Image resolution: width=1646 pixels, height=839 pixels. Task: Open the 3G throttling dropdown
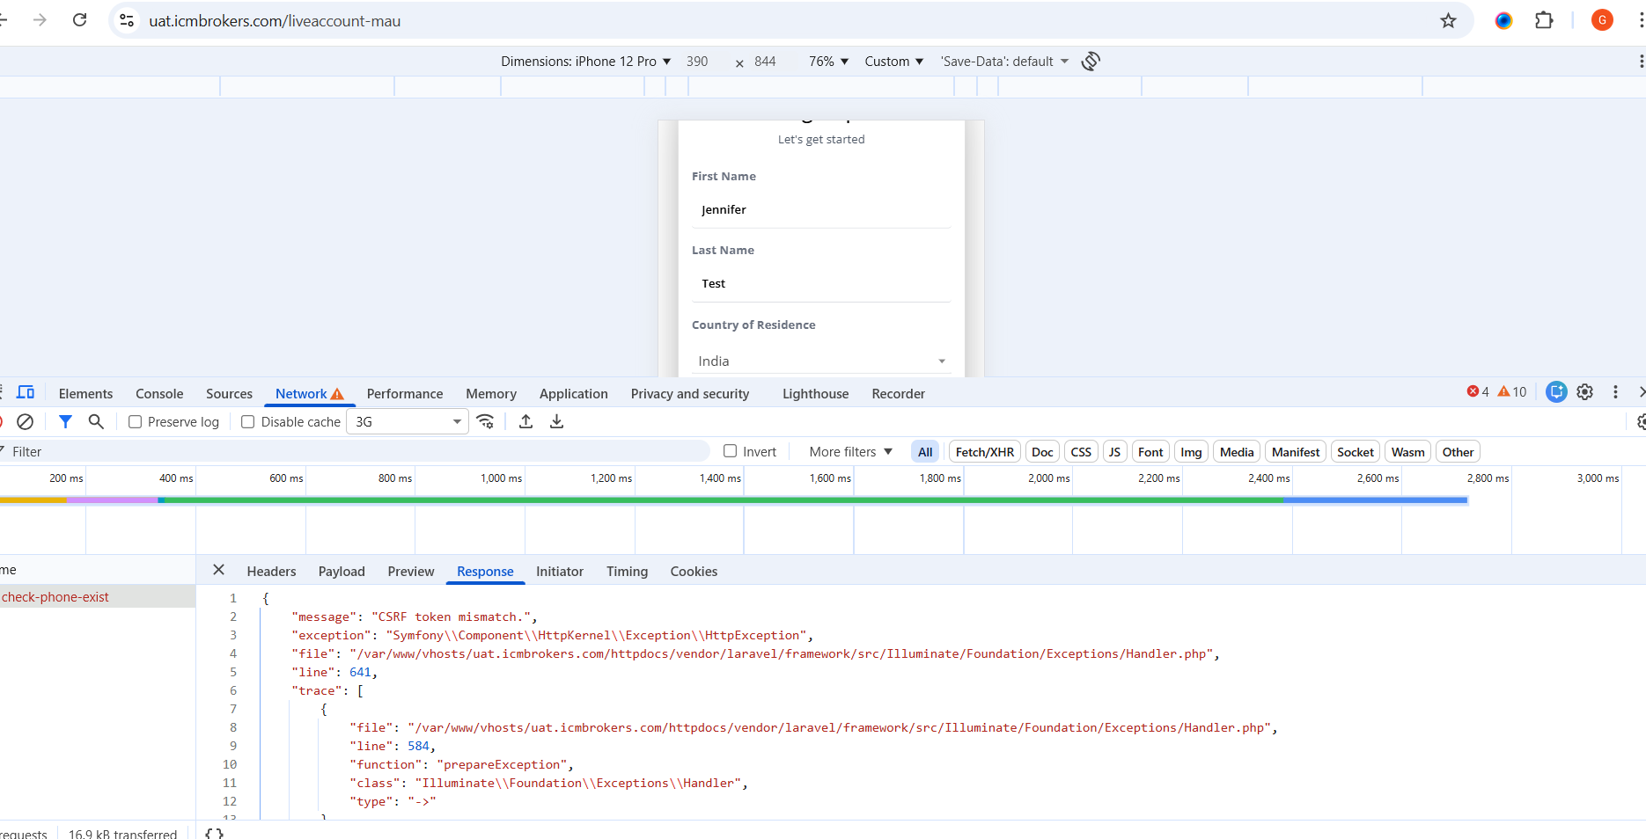coord(408,422)
